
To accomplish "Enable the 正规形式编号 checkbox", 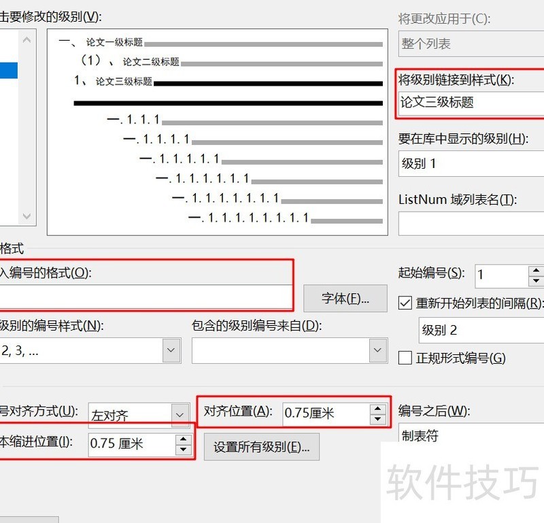I will pyautogui.click(x=404, y=358).
